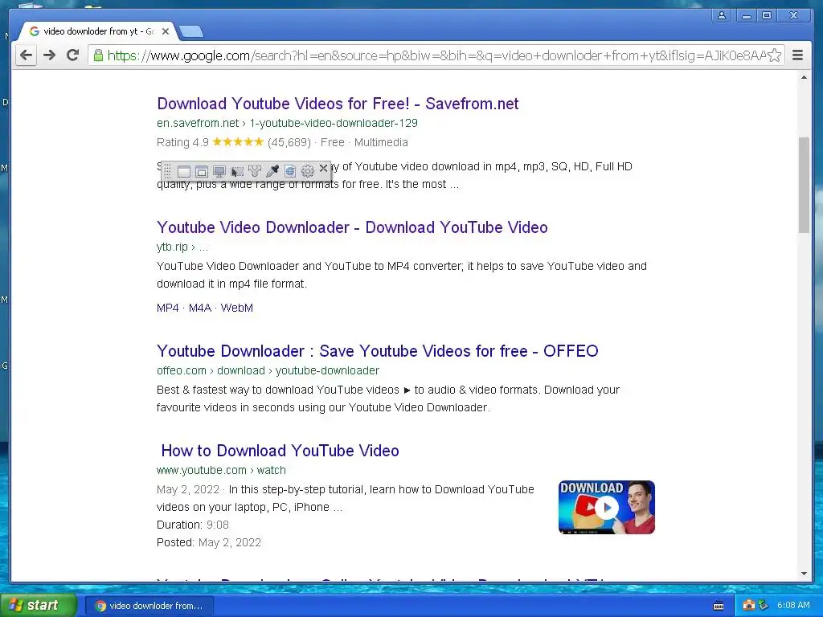
Task: Open the OFFEO Youtube Downloader result
Action: click(378, 351)
